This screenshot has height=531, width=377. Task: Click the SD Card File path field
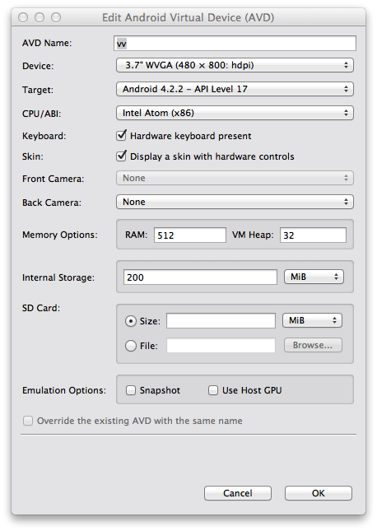221,346
